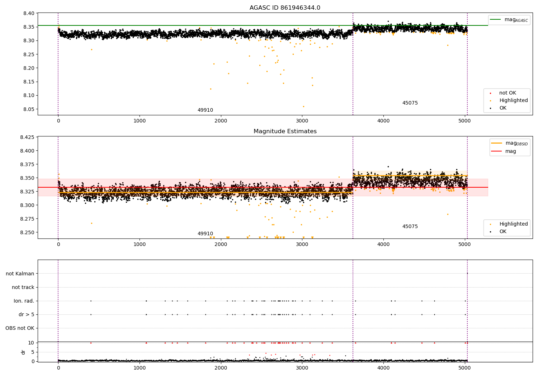Click x-tick '1000' under bottom plot
The image size is (538, 376).
coord(140,368)
